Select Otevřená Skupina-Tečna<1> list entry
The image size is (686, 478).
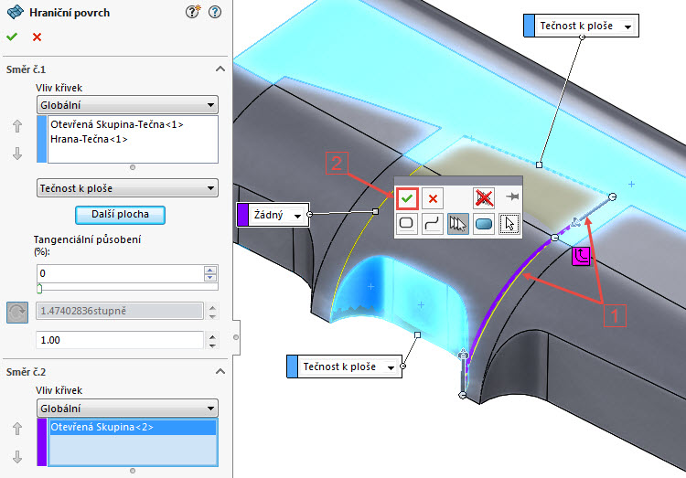[x=117, y=124]
